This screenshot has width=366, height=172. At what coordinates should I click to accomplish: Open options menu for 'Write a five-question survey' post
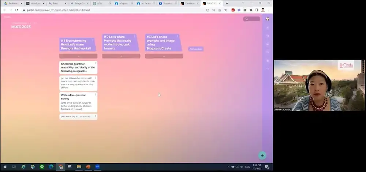[96, 95]
